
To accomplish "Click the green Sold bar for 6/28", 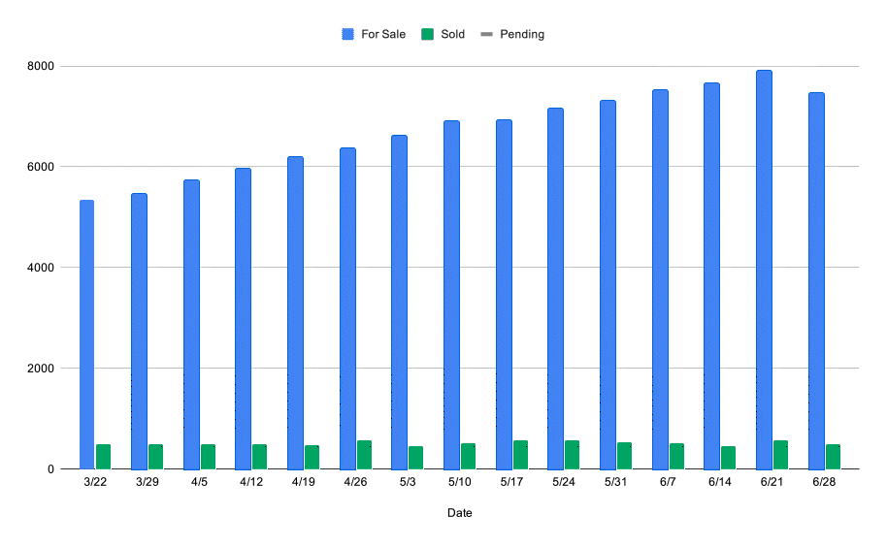I will point(833,457).
